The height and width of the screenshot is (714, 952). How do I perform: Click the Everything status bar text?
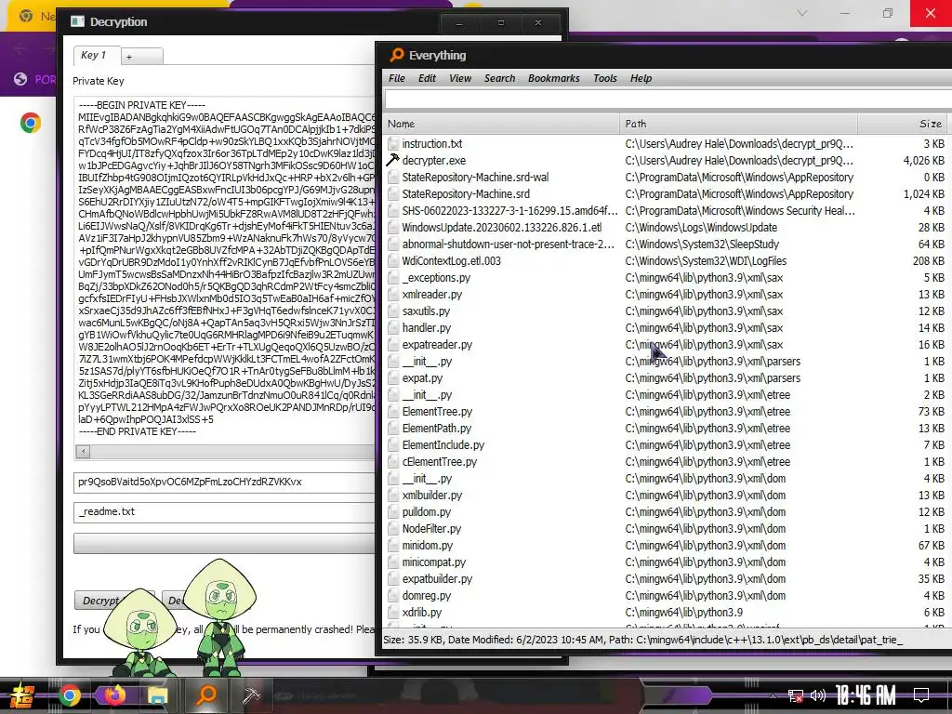[x=642, y=640]
